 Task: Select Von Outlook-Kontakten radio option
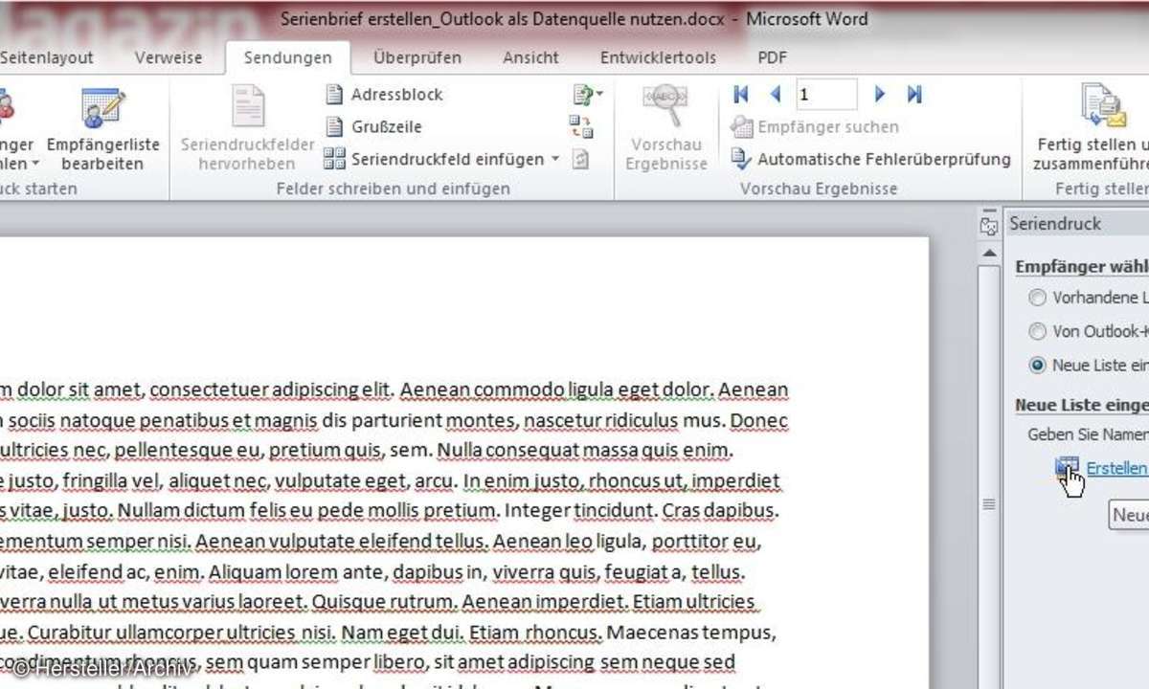1037,331
